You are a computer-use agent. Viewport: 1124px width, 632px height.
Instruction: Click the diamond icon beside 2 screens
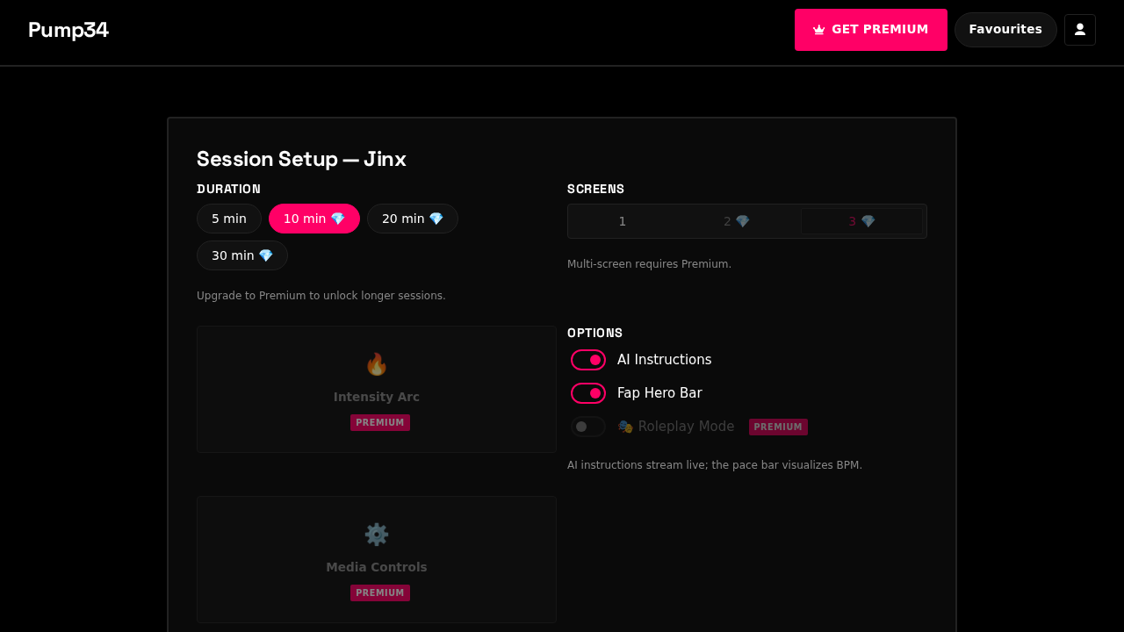pyautogui.click(x=743, y=221)
